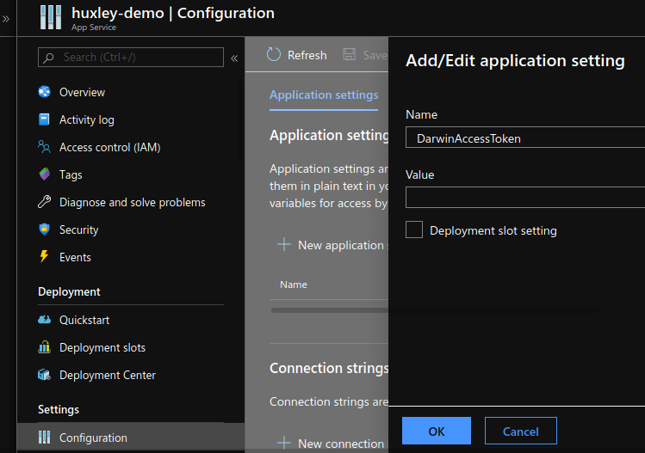Click the Activity log icon
Viewport: 645px width, 453px height.
pyautogui.click(x=44, y=119)
